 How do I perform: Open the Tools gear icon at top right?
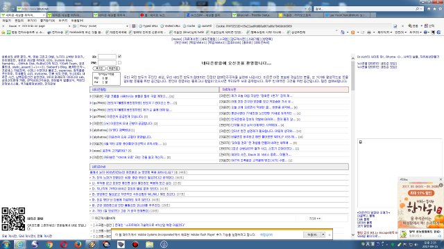click(441, 9)
